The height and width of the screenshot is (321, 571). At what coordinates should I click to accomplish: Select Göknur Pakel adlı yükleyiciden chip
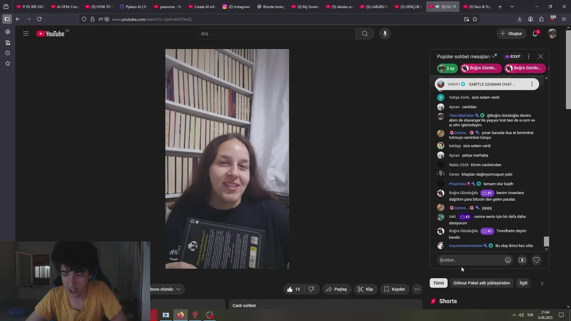481,283
